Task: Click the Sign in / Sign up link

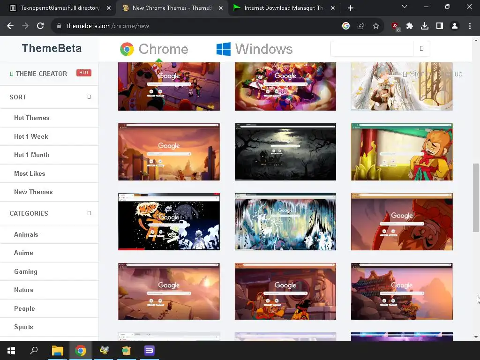Action: pos(433,74)
